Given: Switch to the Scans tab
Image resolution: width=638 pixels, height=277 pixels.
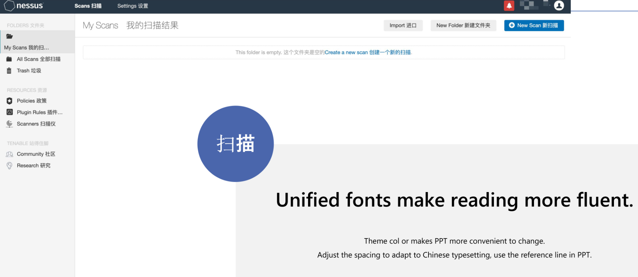Looking at the screenshot, I should 88,6.
